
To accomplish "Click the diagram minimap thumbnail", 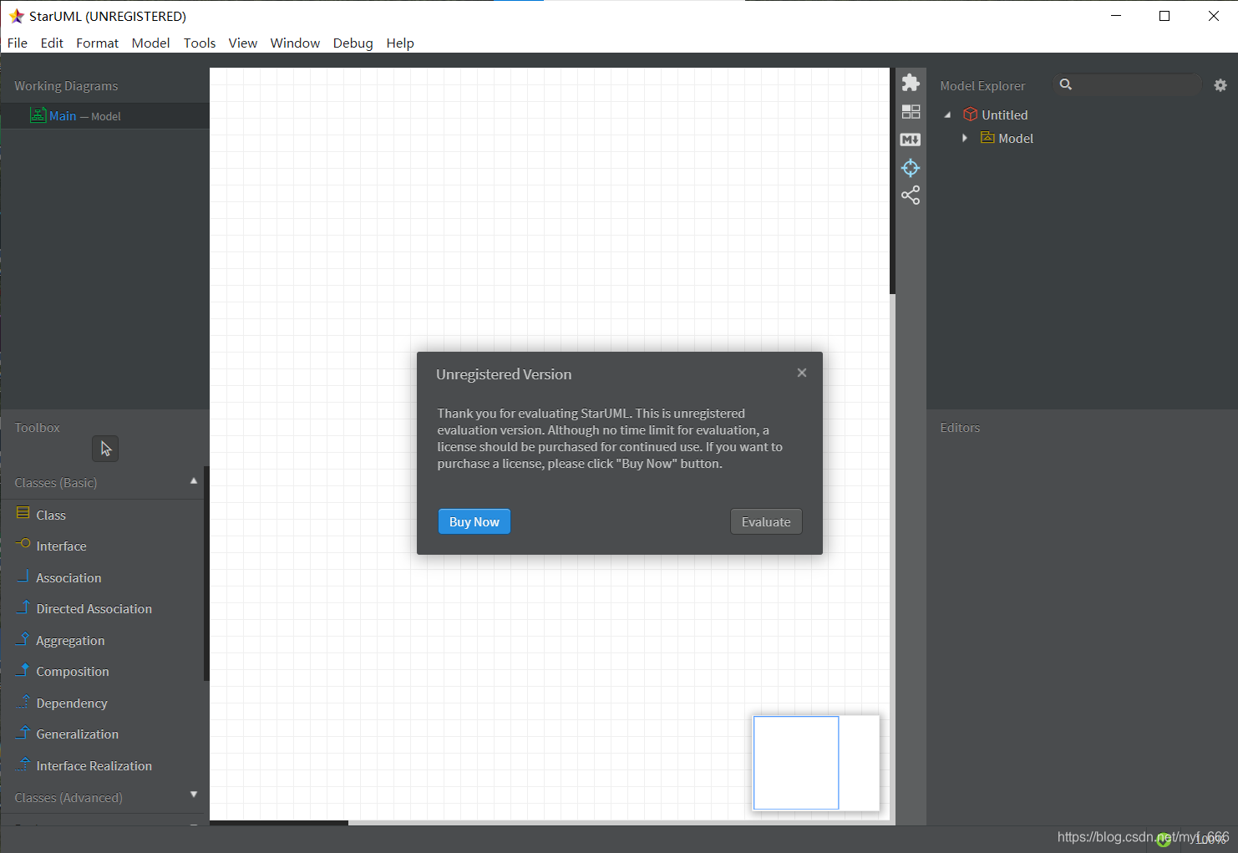I will [x=816, y=763].
